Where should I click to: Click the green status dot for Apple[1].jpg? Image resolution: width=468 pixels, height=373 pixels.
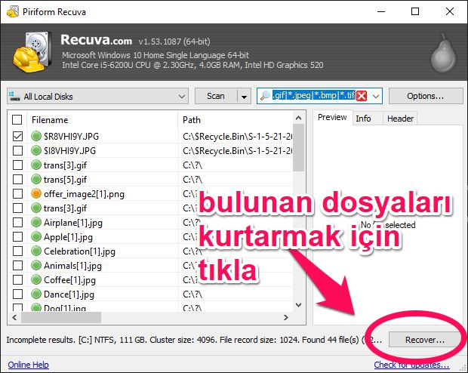coord(36,237)
